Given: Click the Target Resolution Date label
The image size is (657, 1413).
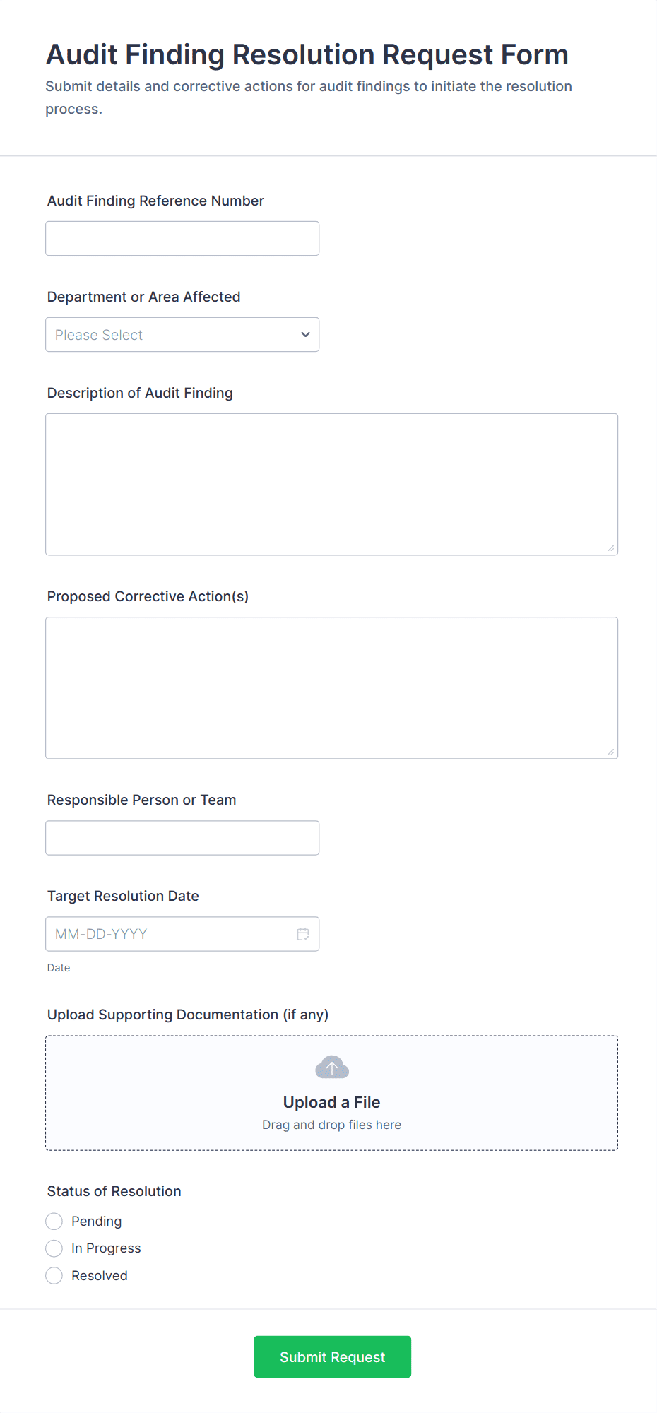Looking at the screenshot, I should point(123,896).
